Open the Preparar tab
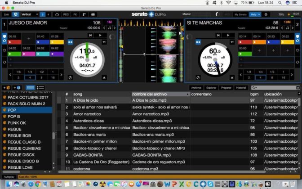Screen dimensions: 302x189 [226, 88]
